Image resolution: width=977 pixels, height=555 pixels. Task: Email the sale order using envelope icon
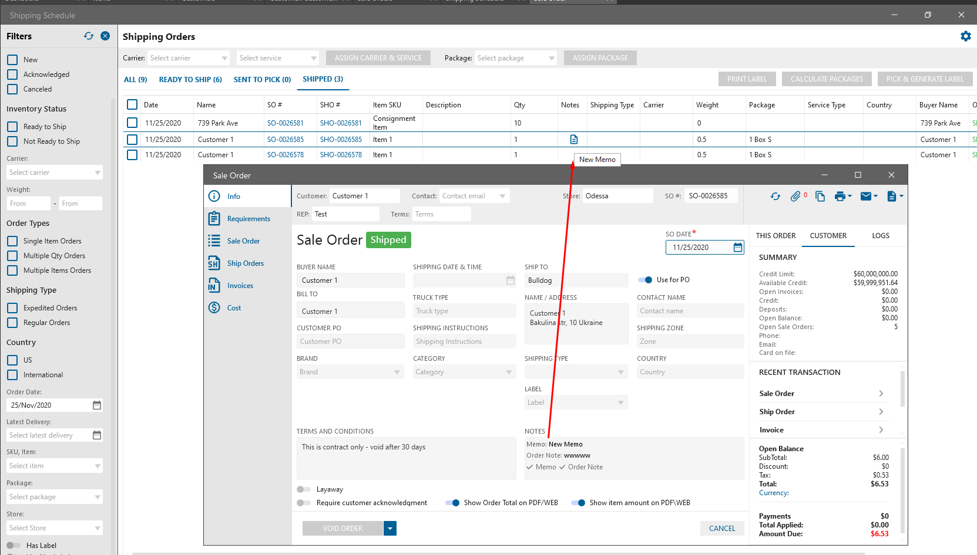point(866,197)
